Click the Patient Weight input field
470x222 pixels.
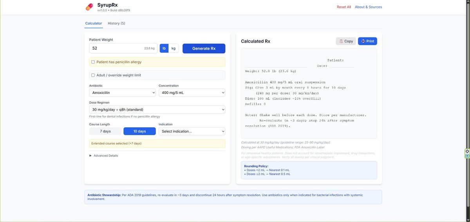pyautogui.click(x=123, y=48)
